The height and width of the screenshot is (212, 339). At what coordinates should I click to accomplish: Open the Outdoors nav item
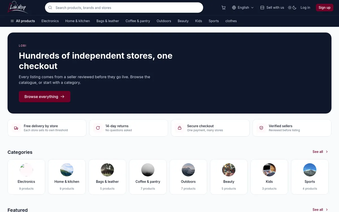(164, 21)
